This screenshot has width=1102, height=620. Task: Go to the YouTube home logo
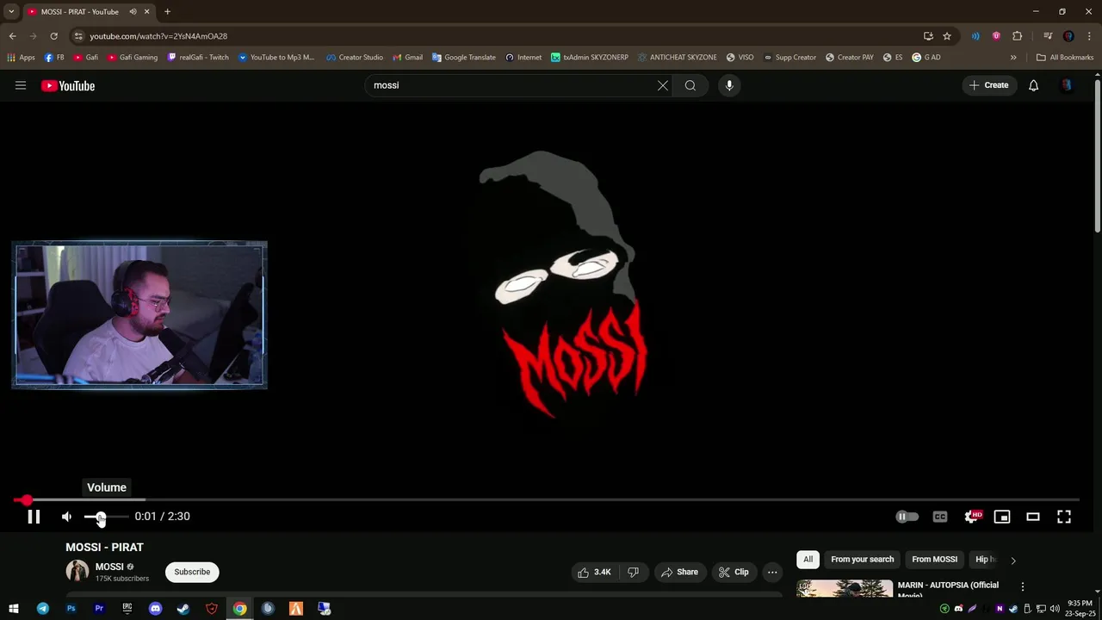point(68,85)
